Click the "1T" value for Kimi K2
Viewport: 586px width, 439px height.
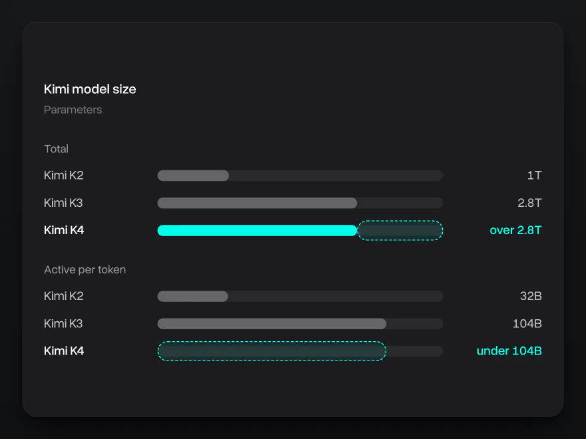click(534, 175)
